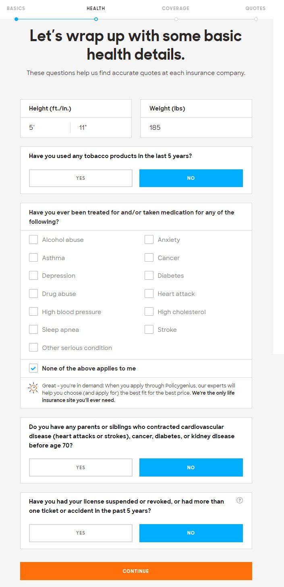Image resolution: width=284 pixels, height=587 pixels.
Task: Mark the Diabetes checkbox
Action: 149,275
